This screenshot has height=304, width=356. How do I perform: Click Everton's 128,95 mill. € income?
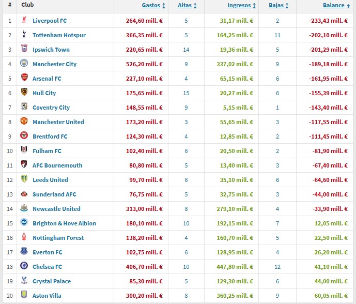click(x=235, y=252)
